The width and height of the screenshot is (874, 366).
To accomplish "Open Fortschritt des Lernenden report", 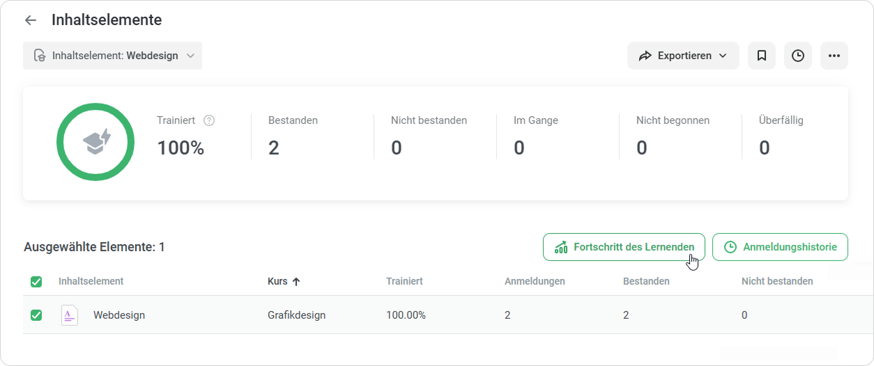I will point(624,247).
